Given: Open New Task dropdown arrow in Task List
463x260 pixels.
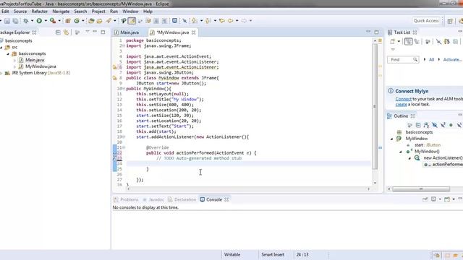Looking at the screenshot, I should (399, 42).
